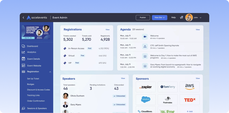Screen dimensions: 229x113
Task: Go to Discount & Access Codes
Action: [38, 90]
